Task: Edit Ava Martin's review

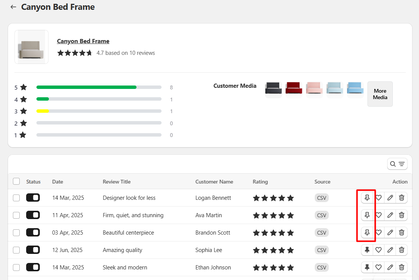Action: (x=390, y=215)
